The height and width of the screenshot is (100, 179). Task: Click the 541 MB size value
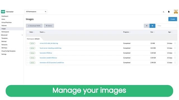(153, 48)
